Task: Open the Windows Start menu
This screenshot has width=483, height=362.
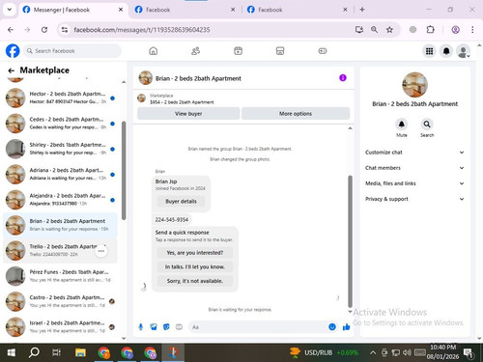Action: 12,352
